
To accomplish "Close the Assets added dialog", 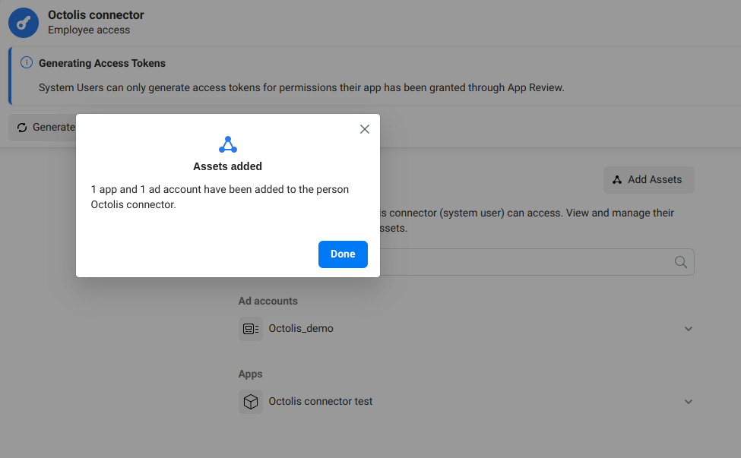I will pos(364,129).
